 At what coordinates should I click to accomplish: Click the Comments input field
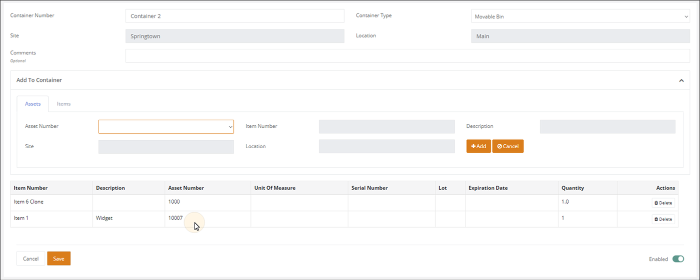[407, 55]
